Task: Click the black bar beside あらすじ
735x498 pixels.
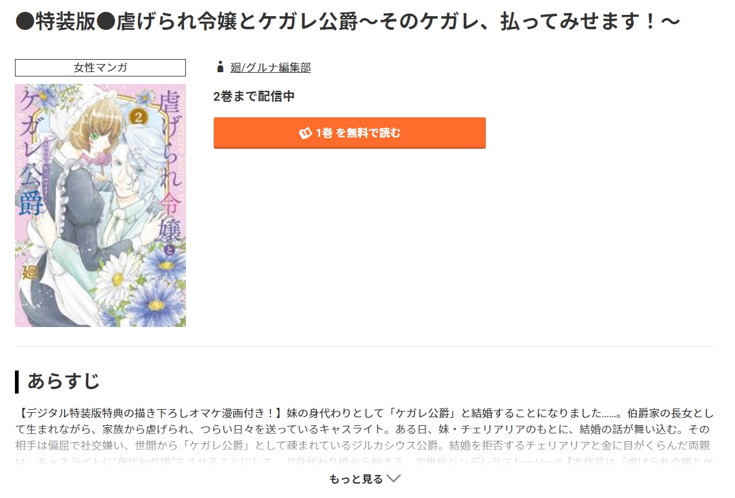Action: click(17, 382)
